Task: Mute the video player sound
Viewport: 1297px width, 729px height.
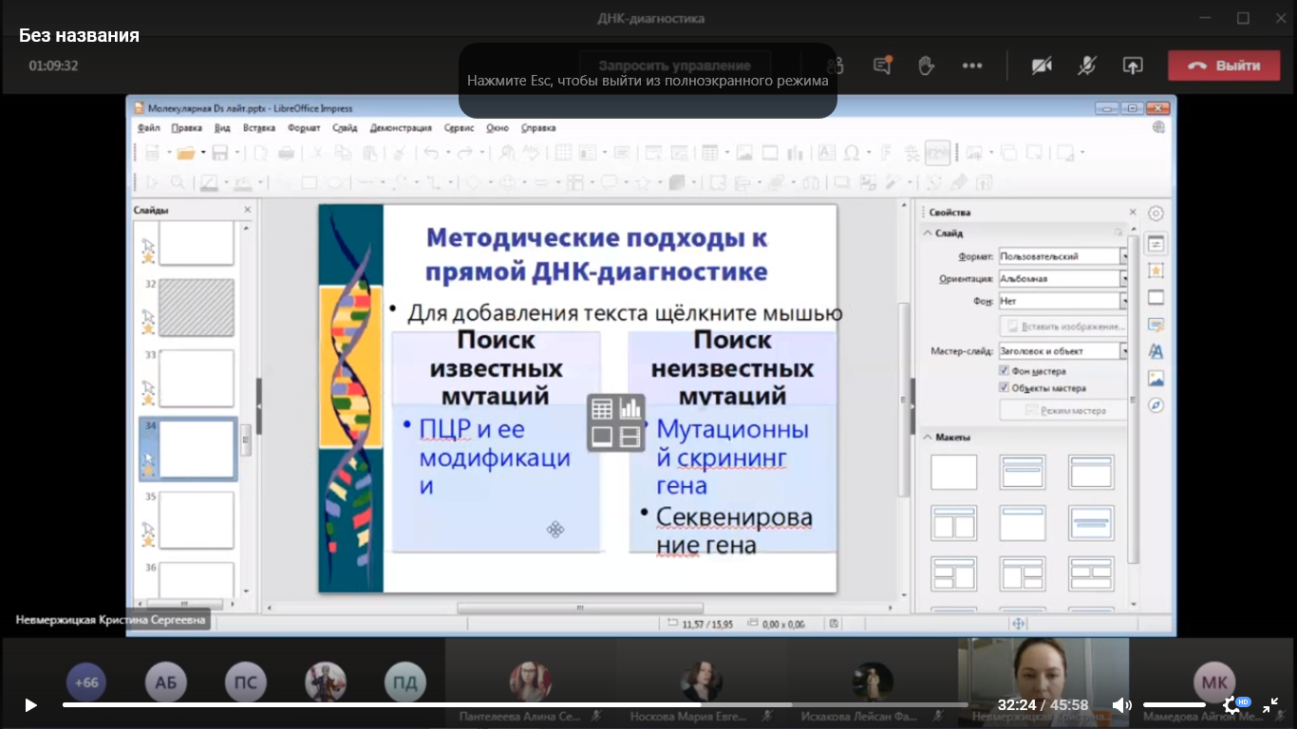Action: pyautogui.click(x=1121, y=705)
